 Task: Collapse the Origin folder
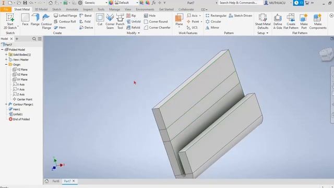pos(6,64)
